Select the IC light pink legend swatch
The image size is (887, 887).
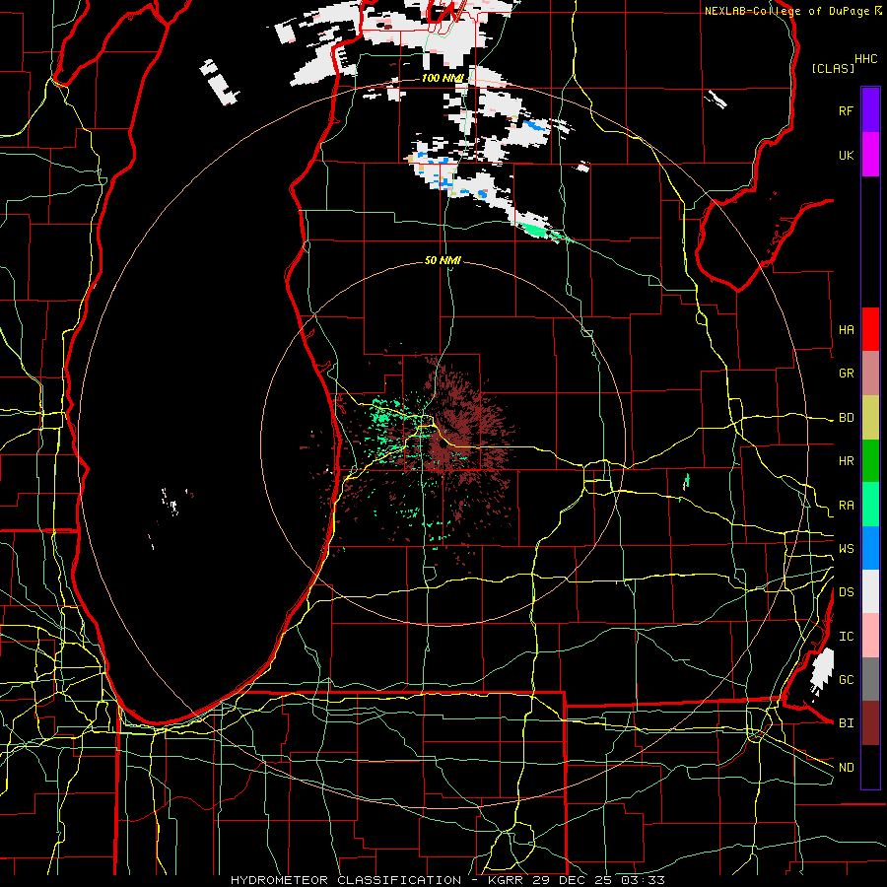[x=870, y=636]
